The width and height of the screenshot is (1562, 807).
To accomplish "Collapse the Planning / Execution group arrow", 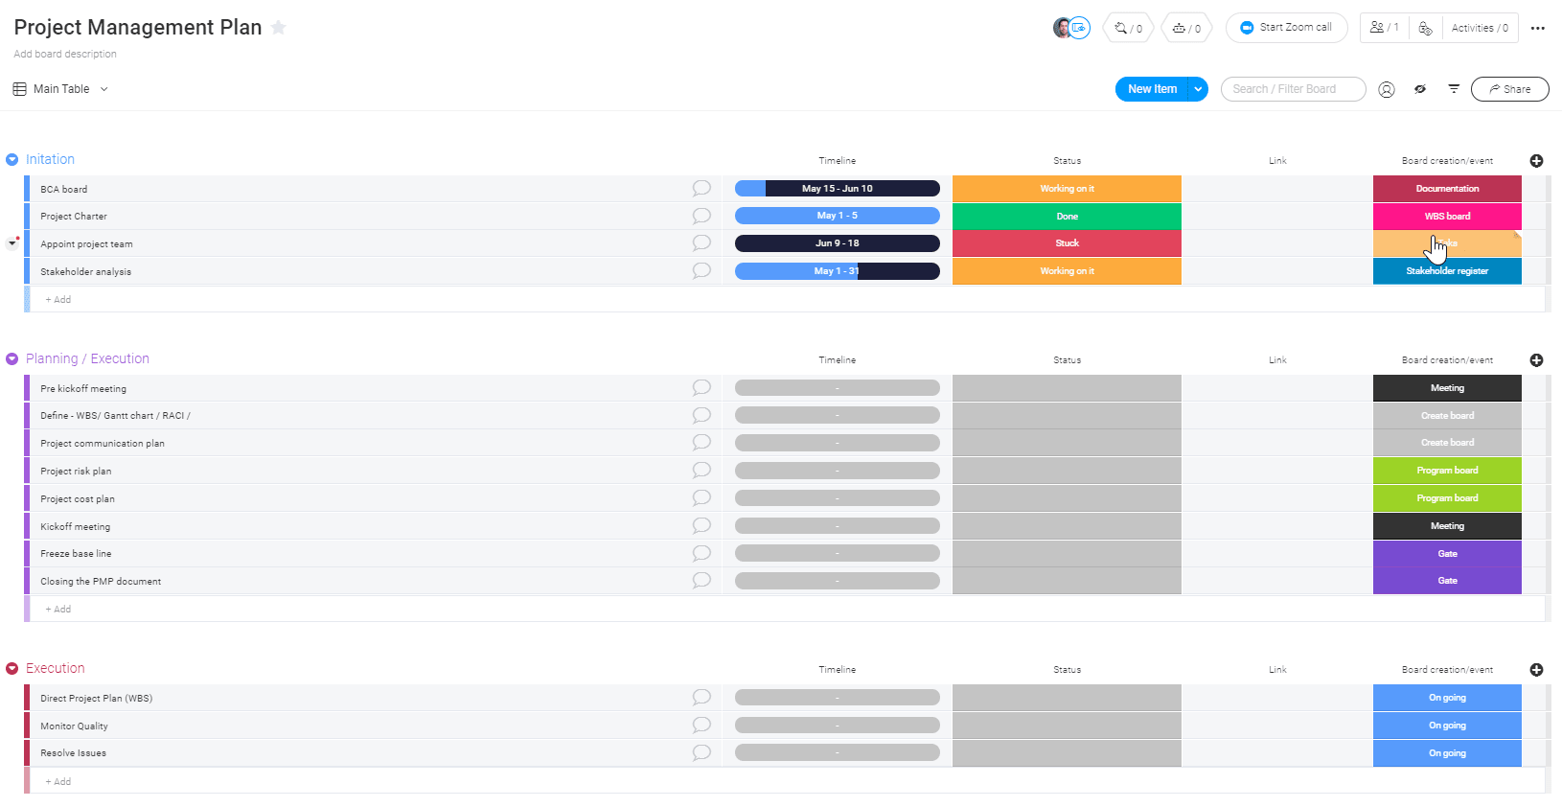I will click(12, 359).
